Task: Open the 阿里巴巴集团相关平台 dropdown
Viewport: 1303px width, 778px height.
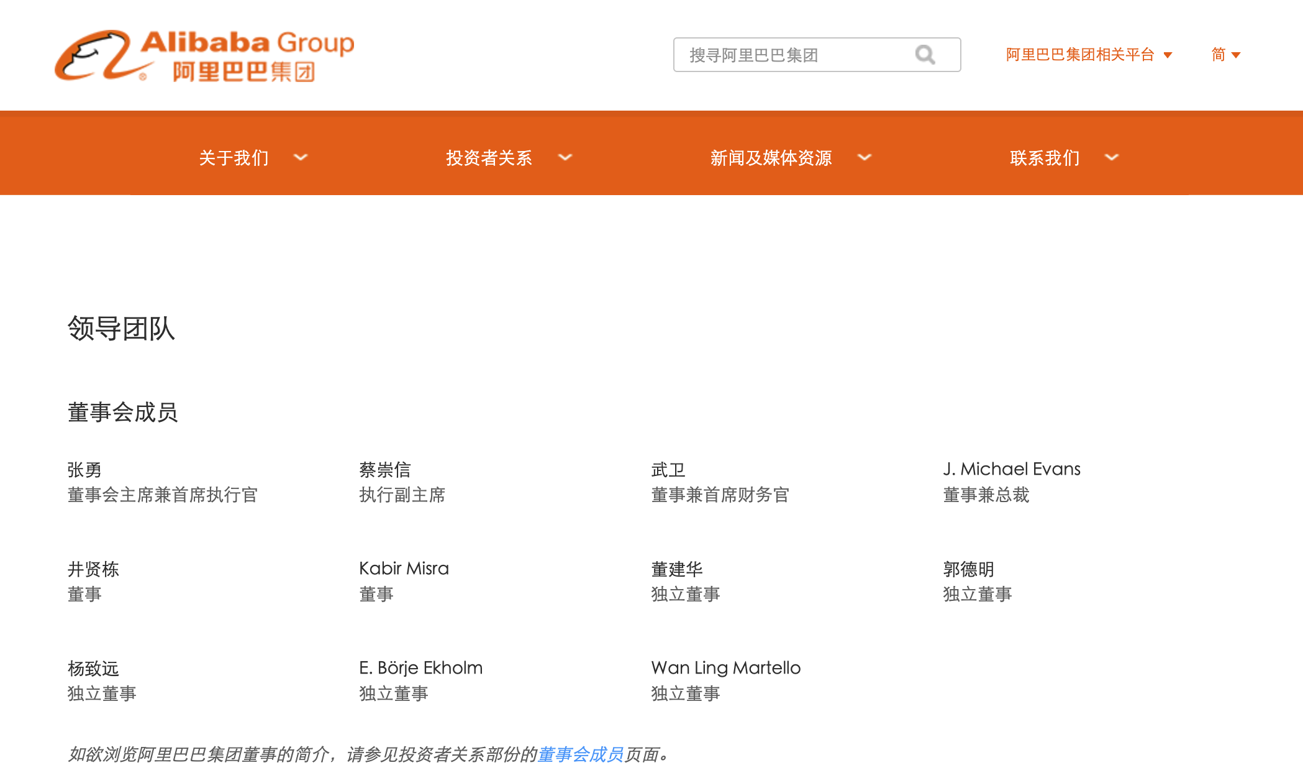Action: pyautogui.click(x=1088, y=55)
